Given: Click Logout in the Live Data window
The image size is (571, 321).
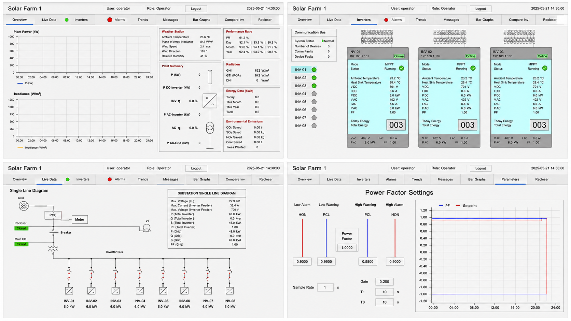Looking at the screenshot, I should 196,168.
